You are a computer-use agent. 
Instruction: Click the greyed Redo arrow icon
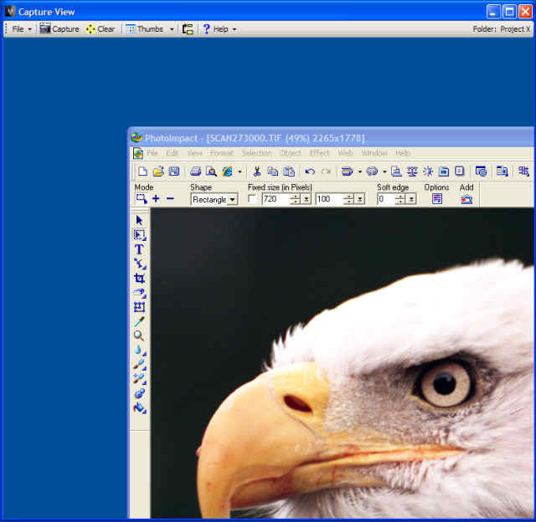point(327,171)
